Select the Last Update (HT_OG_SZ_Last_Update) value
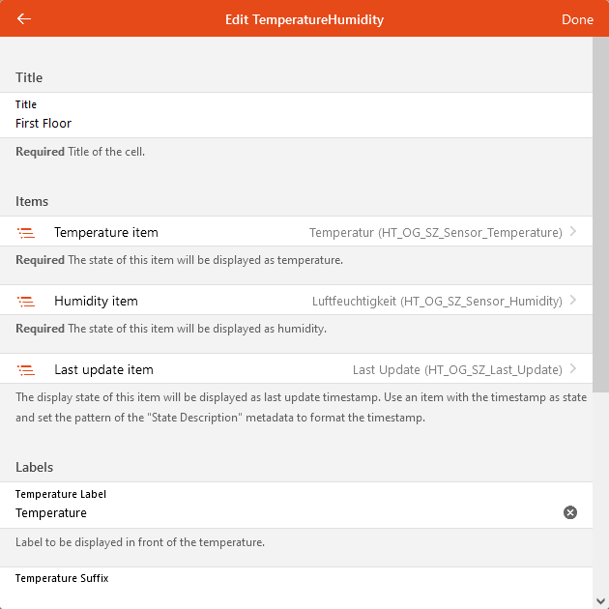Viewport: 609px width, 609px height. coord(457,370)
